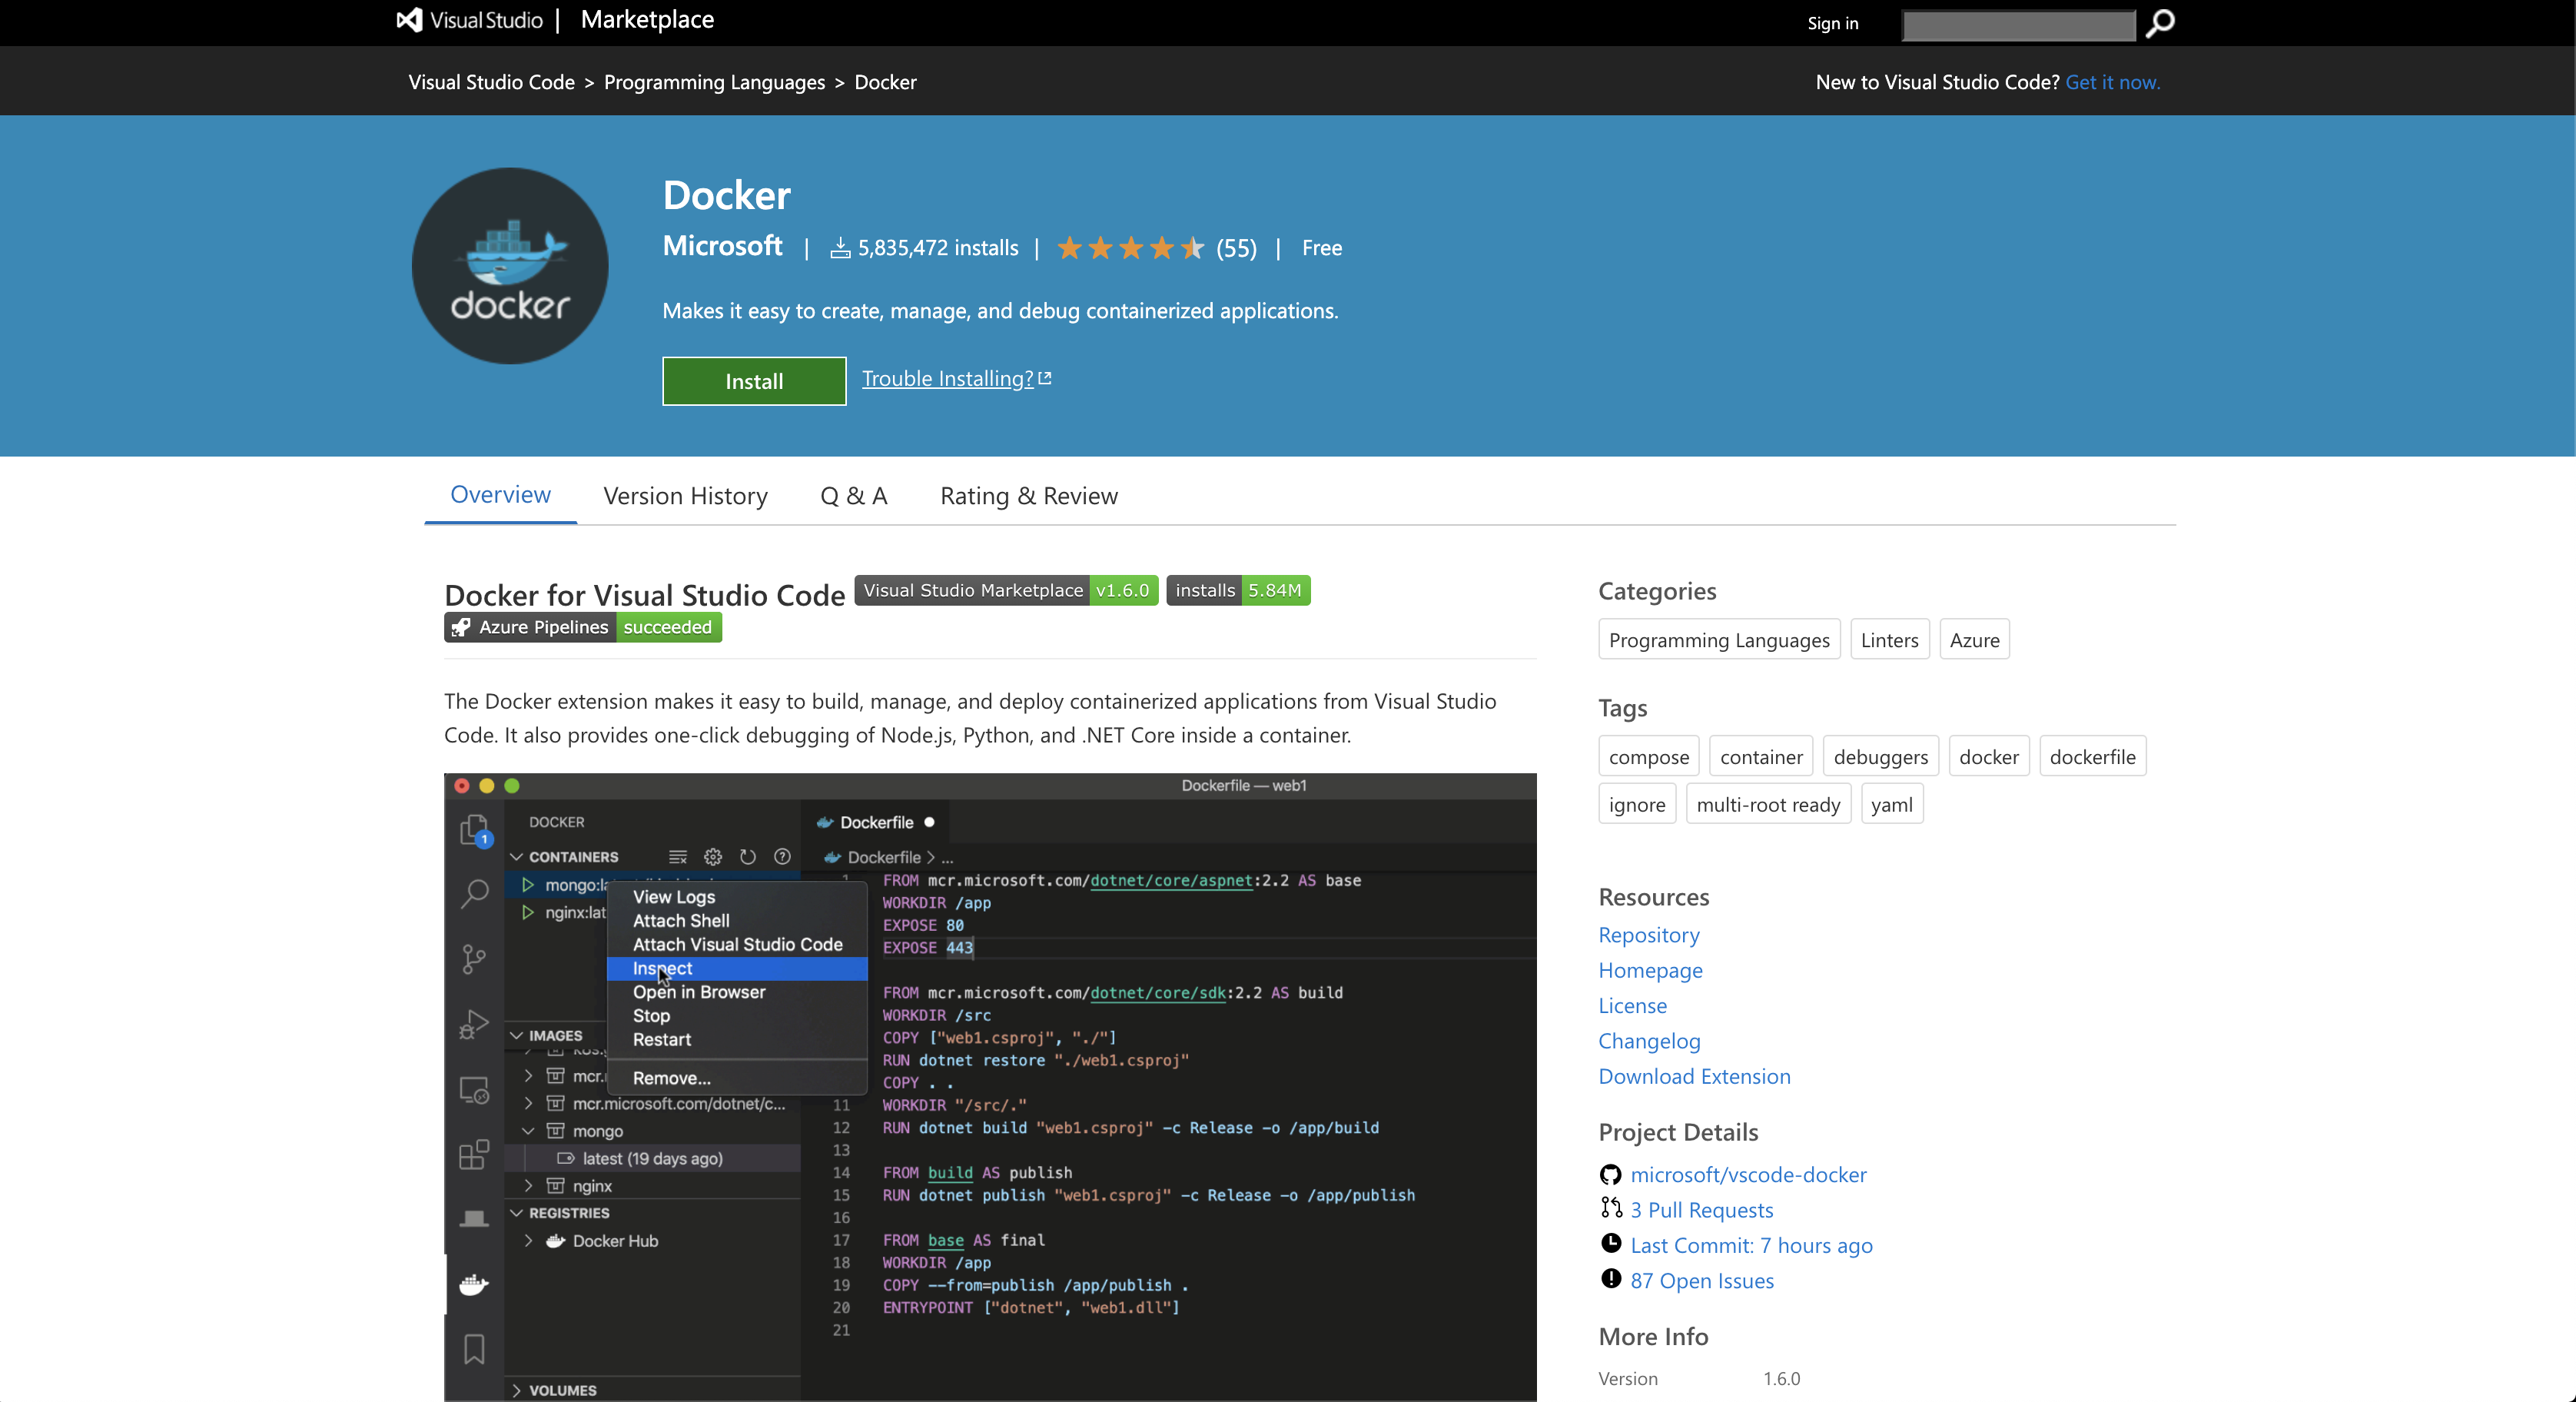Expand the nginx image entry

[529, 1186]
